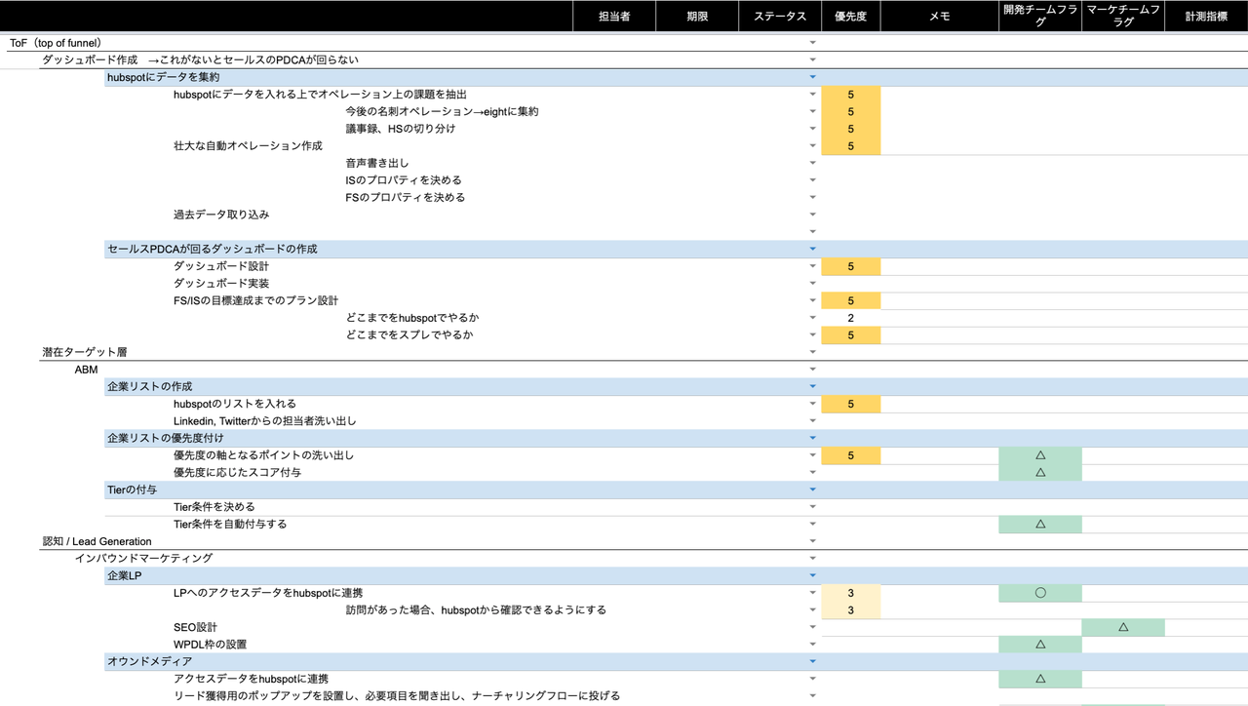This screenshot has height=706, width=1248.
Task: Open status dropdown for WPDL枠の設置 row
Action: pos(812,645)
